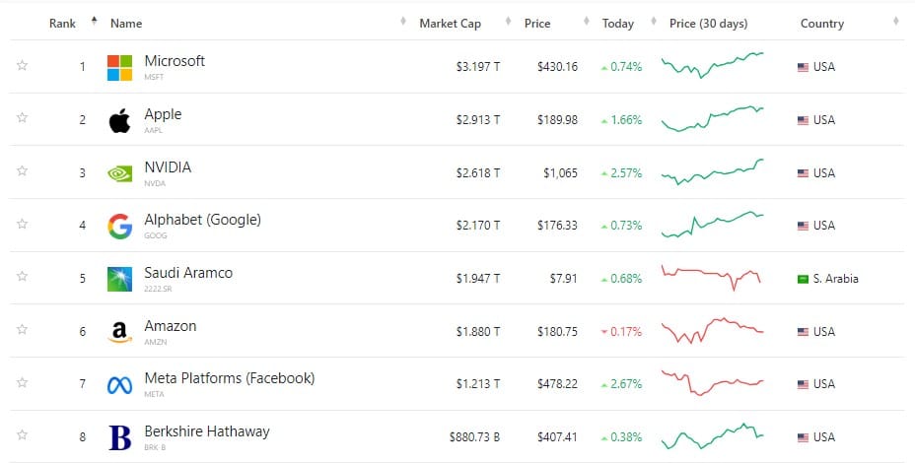The width and height of the screenshot is (915, 463).
Task: Toggle favorite star for Berkshire Hathaway
Action: (22, 434)
